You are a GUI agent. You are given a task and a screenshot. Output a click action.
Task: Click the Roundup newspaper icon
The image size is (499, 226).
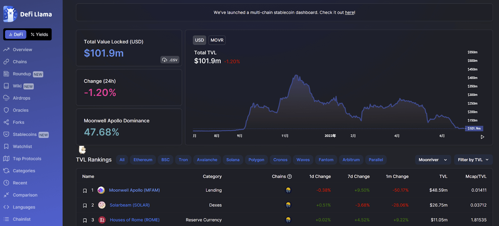pyautogui.click(x=6, y=74)
